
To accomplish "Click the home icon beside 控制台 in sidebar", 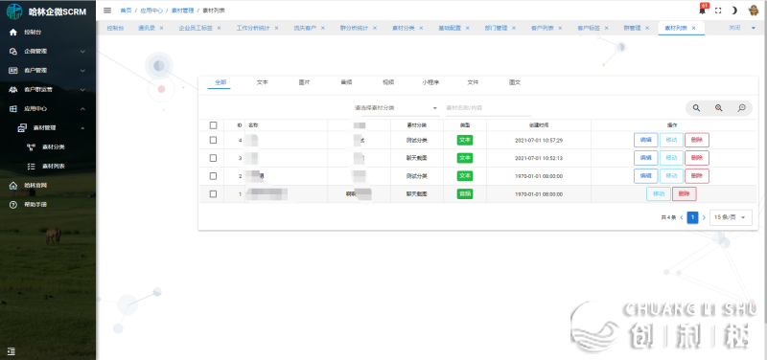I will click(x=13, y=33).
